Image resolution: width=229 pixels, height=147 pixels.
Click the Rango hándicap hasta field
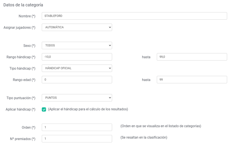(192, 57)
